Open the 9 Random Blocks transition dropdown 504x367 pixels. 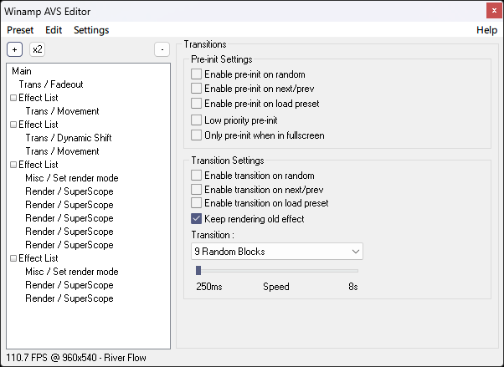pyautogui.click(x=277, y=252)
